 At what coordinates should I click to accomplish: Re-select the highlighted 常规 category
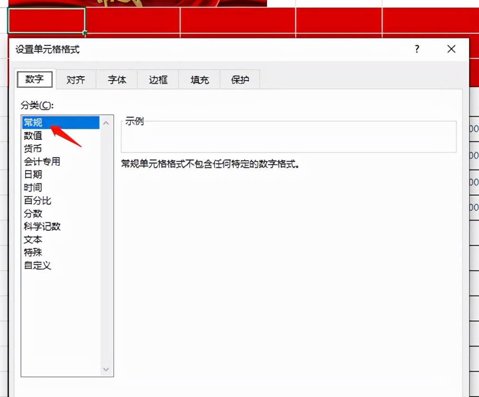(x=33, y=122)
